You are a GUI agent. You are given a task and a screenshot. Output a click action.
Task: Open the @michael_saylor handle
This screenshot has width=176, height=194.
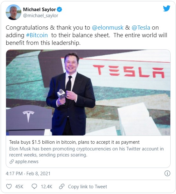click(x=40, y=16)
